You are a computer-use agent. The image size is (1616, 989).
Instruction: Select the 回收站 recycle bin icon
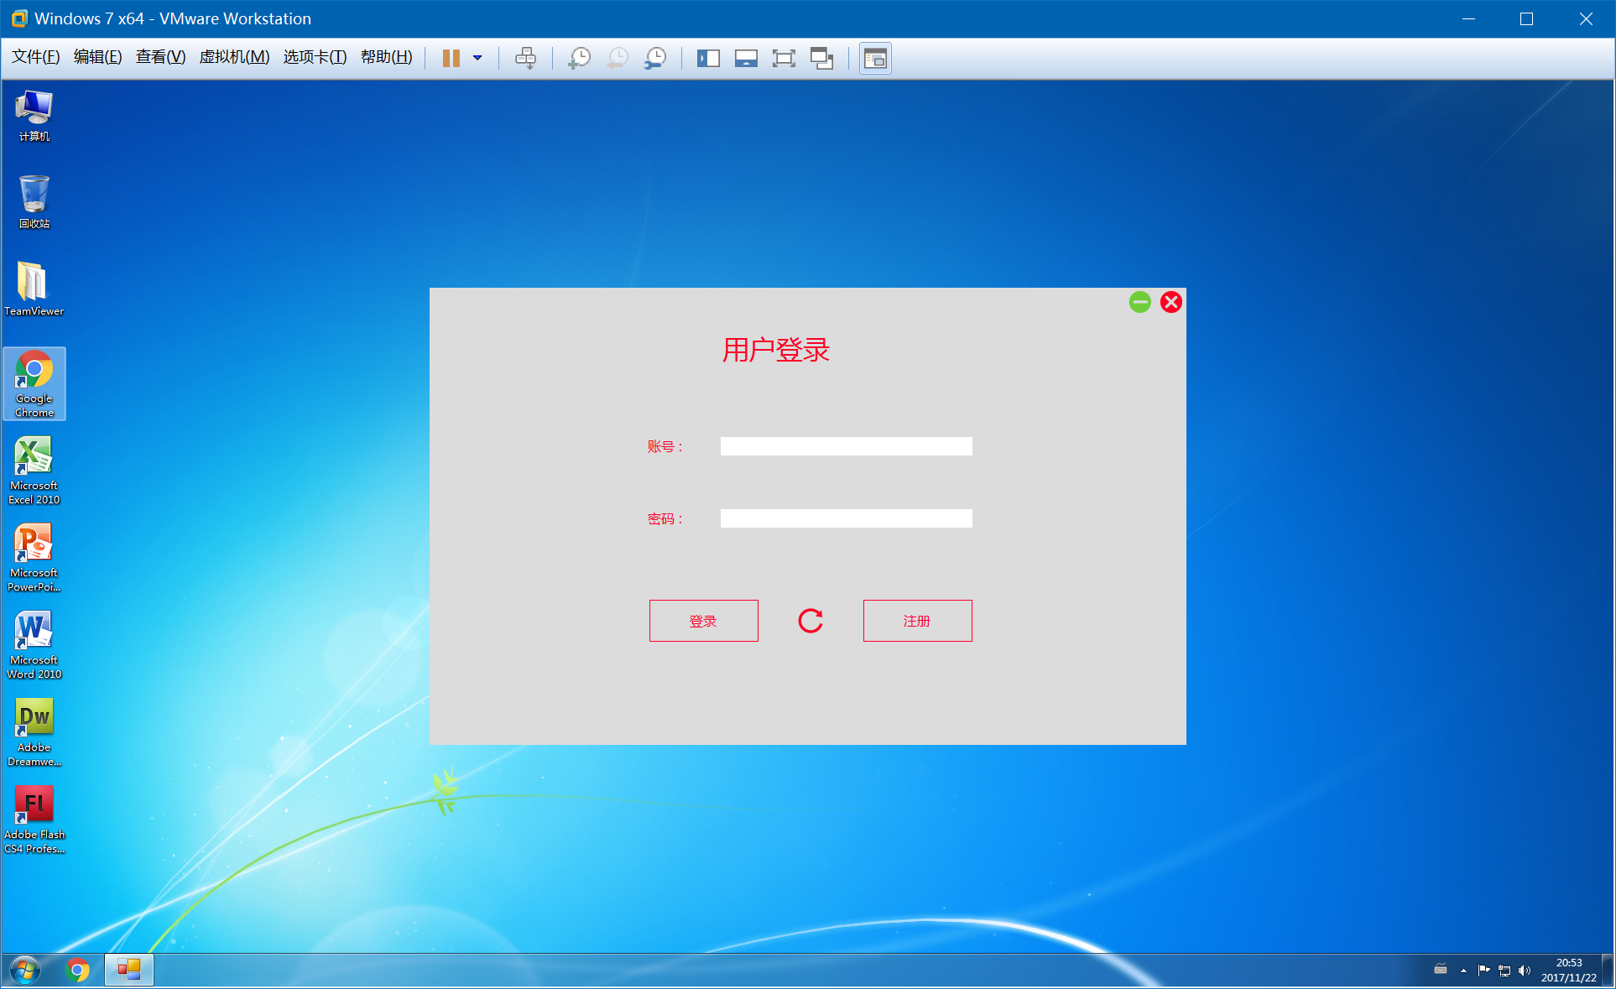coord(34,202)
